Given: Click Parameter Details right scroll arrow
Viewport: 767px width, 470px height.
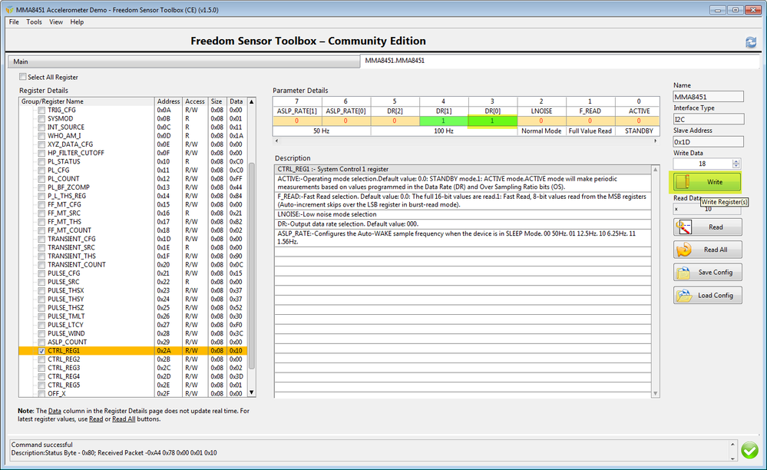Looking at the screenshot, I should (656, 141).
